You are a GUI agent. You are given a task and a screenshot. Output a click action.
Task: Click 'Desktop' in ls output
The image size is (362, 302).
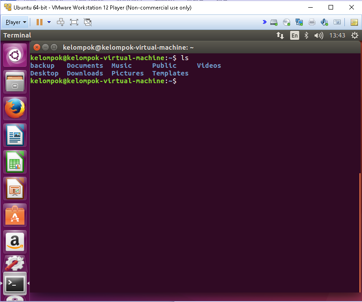[x=44, y=73]
